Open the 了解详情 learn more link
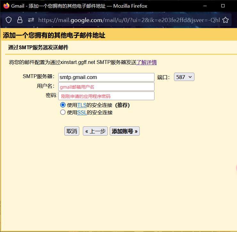This screenshot has height=232, width=237. point(146,62)
